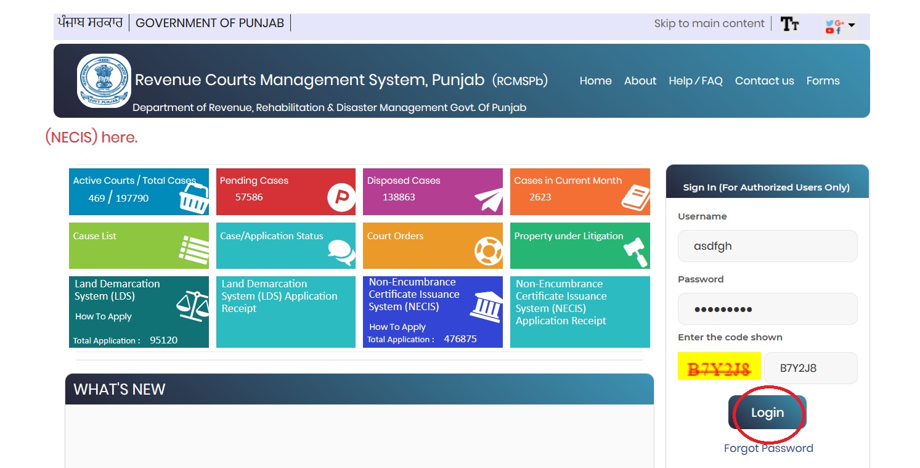The width and height of the screenshot is (920, 468).
Task: Click the Punjab Government emblem logo
Action: tap(104, 80)
